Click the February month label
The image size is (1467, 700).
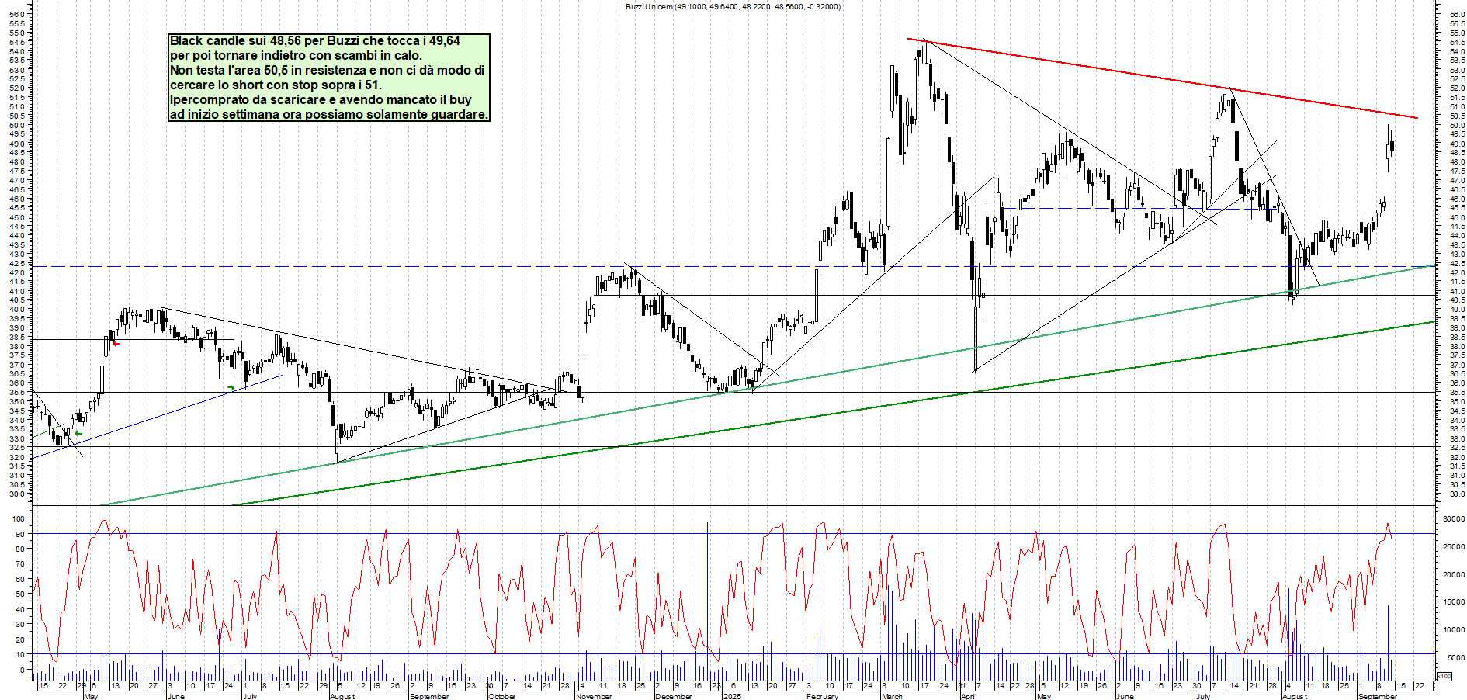tap(822, 696)
